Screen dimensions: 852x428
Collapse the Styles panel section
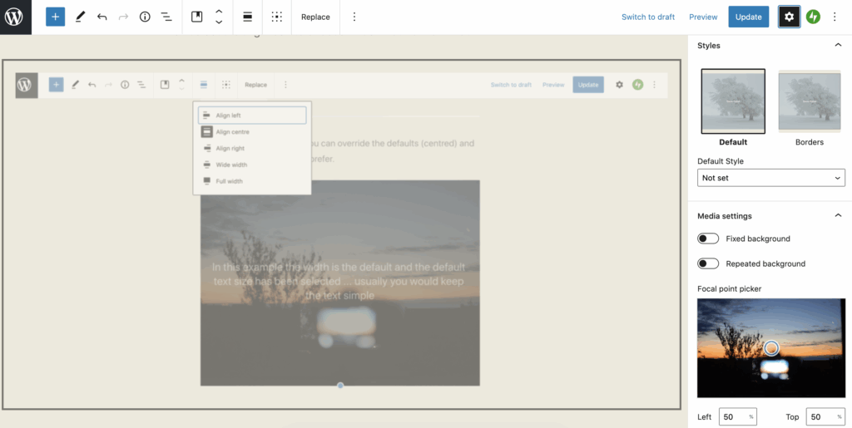pyautogui.click(x=838, y=46)
